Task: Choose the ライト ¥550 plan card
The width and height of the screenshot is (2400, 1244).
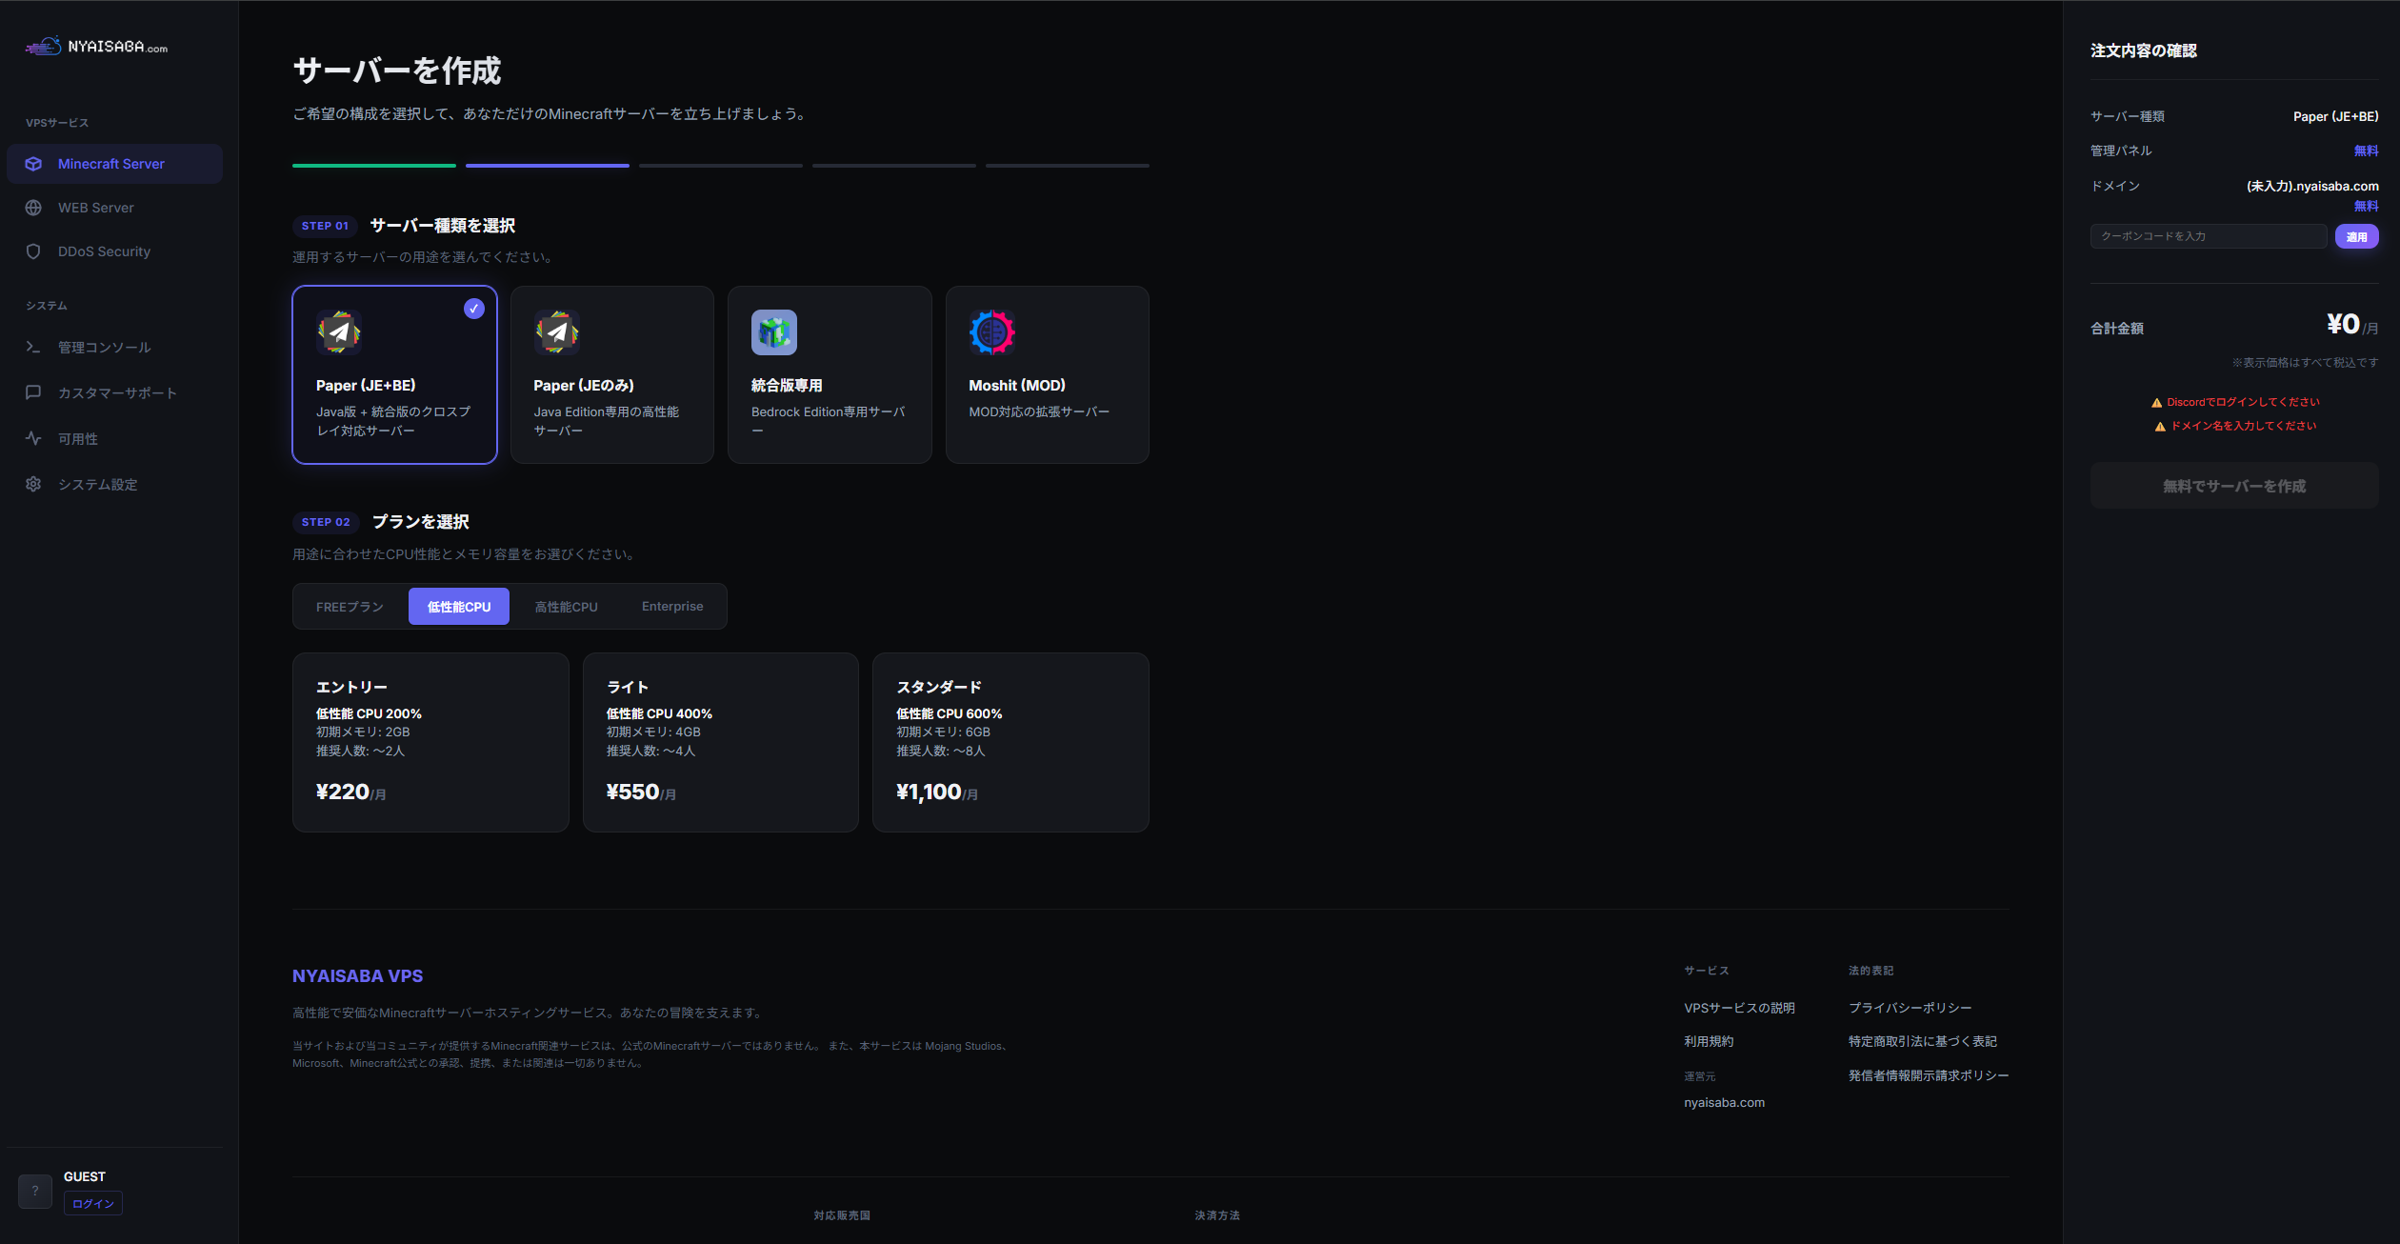Action: (x=721, y=742)
